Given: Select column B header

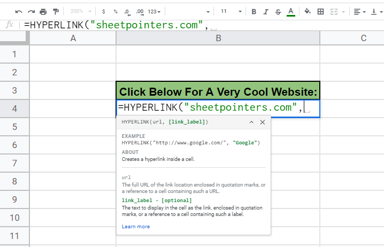Looking at the screenshot, I should [x=218, y=38].
